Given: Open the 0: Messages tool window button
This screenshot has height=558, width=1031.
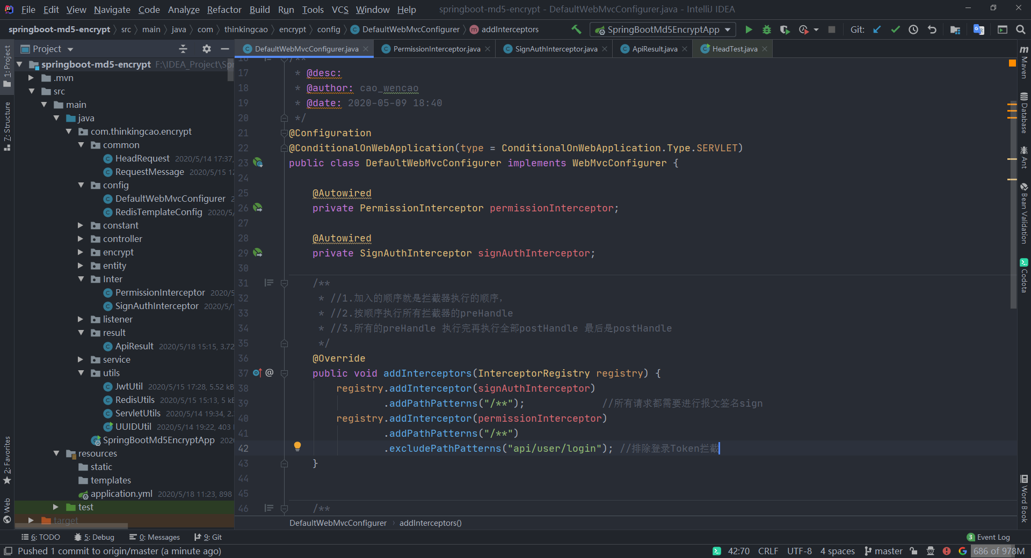Looking at the screenshot, I should pyautogui.click(x=155, y=537).
